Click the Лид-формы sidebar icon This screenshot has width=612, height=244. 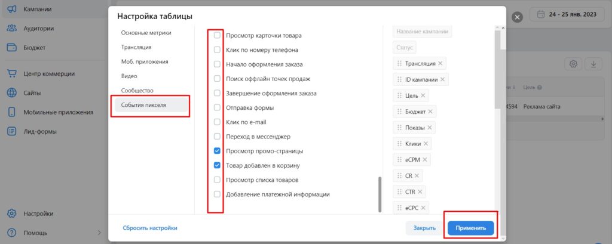tap(11, 131)
